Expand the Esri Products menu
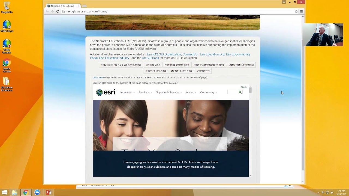Screen dimensions: 349x196 (145, 92)
